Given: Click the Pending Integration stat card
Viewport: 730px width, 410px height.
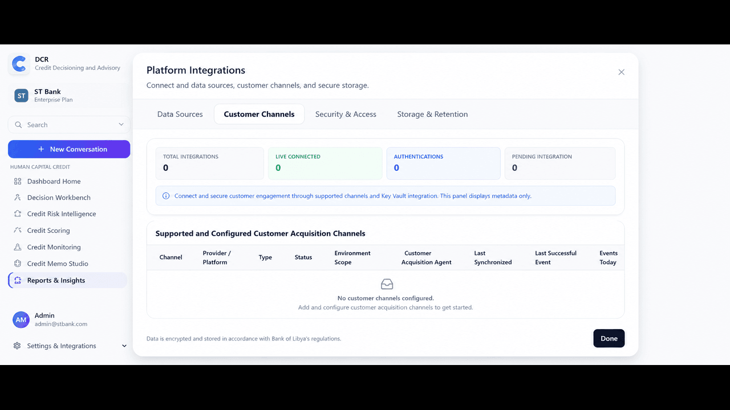Looking at the screenshot, I should 560,163.
